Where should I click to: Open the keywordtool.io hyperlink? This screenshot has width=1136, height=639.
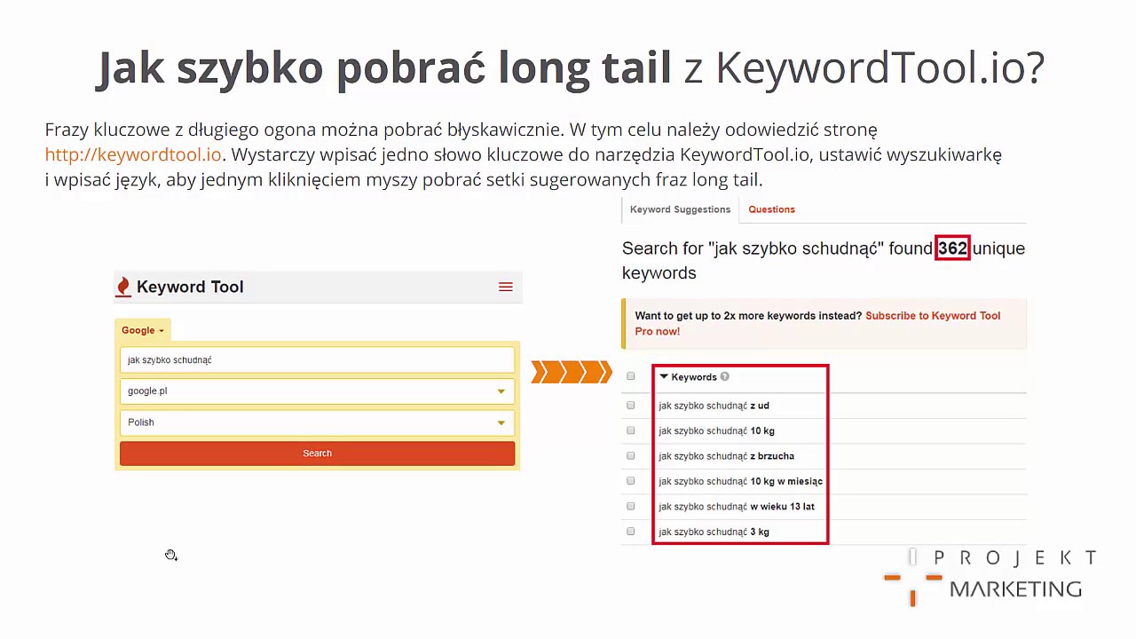133,154
